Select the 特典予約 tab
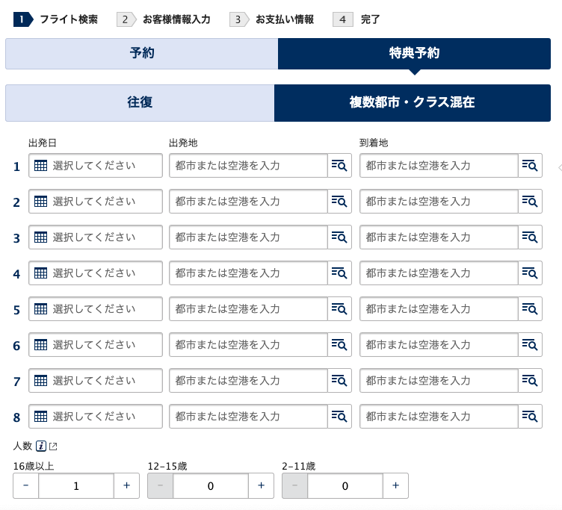 414,54
